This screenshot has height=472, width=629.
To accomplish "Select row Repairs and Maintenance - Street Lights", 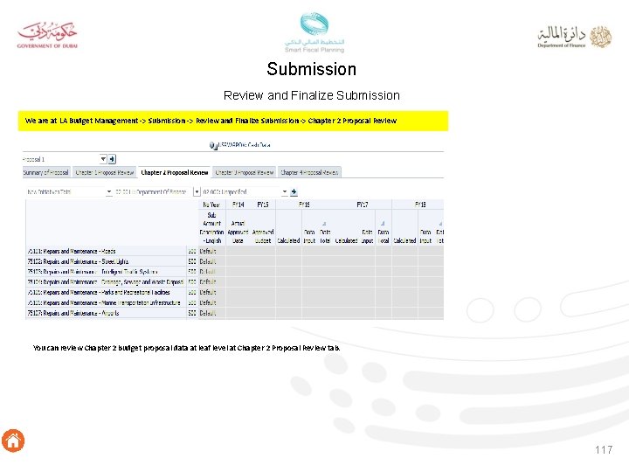I will pos(106,261).
